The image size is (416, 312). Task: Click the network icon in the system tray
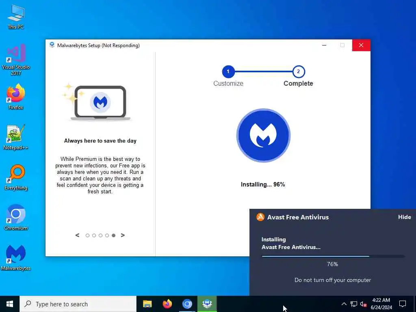click(354, 304)
